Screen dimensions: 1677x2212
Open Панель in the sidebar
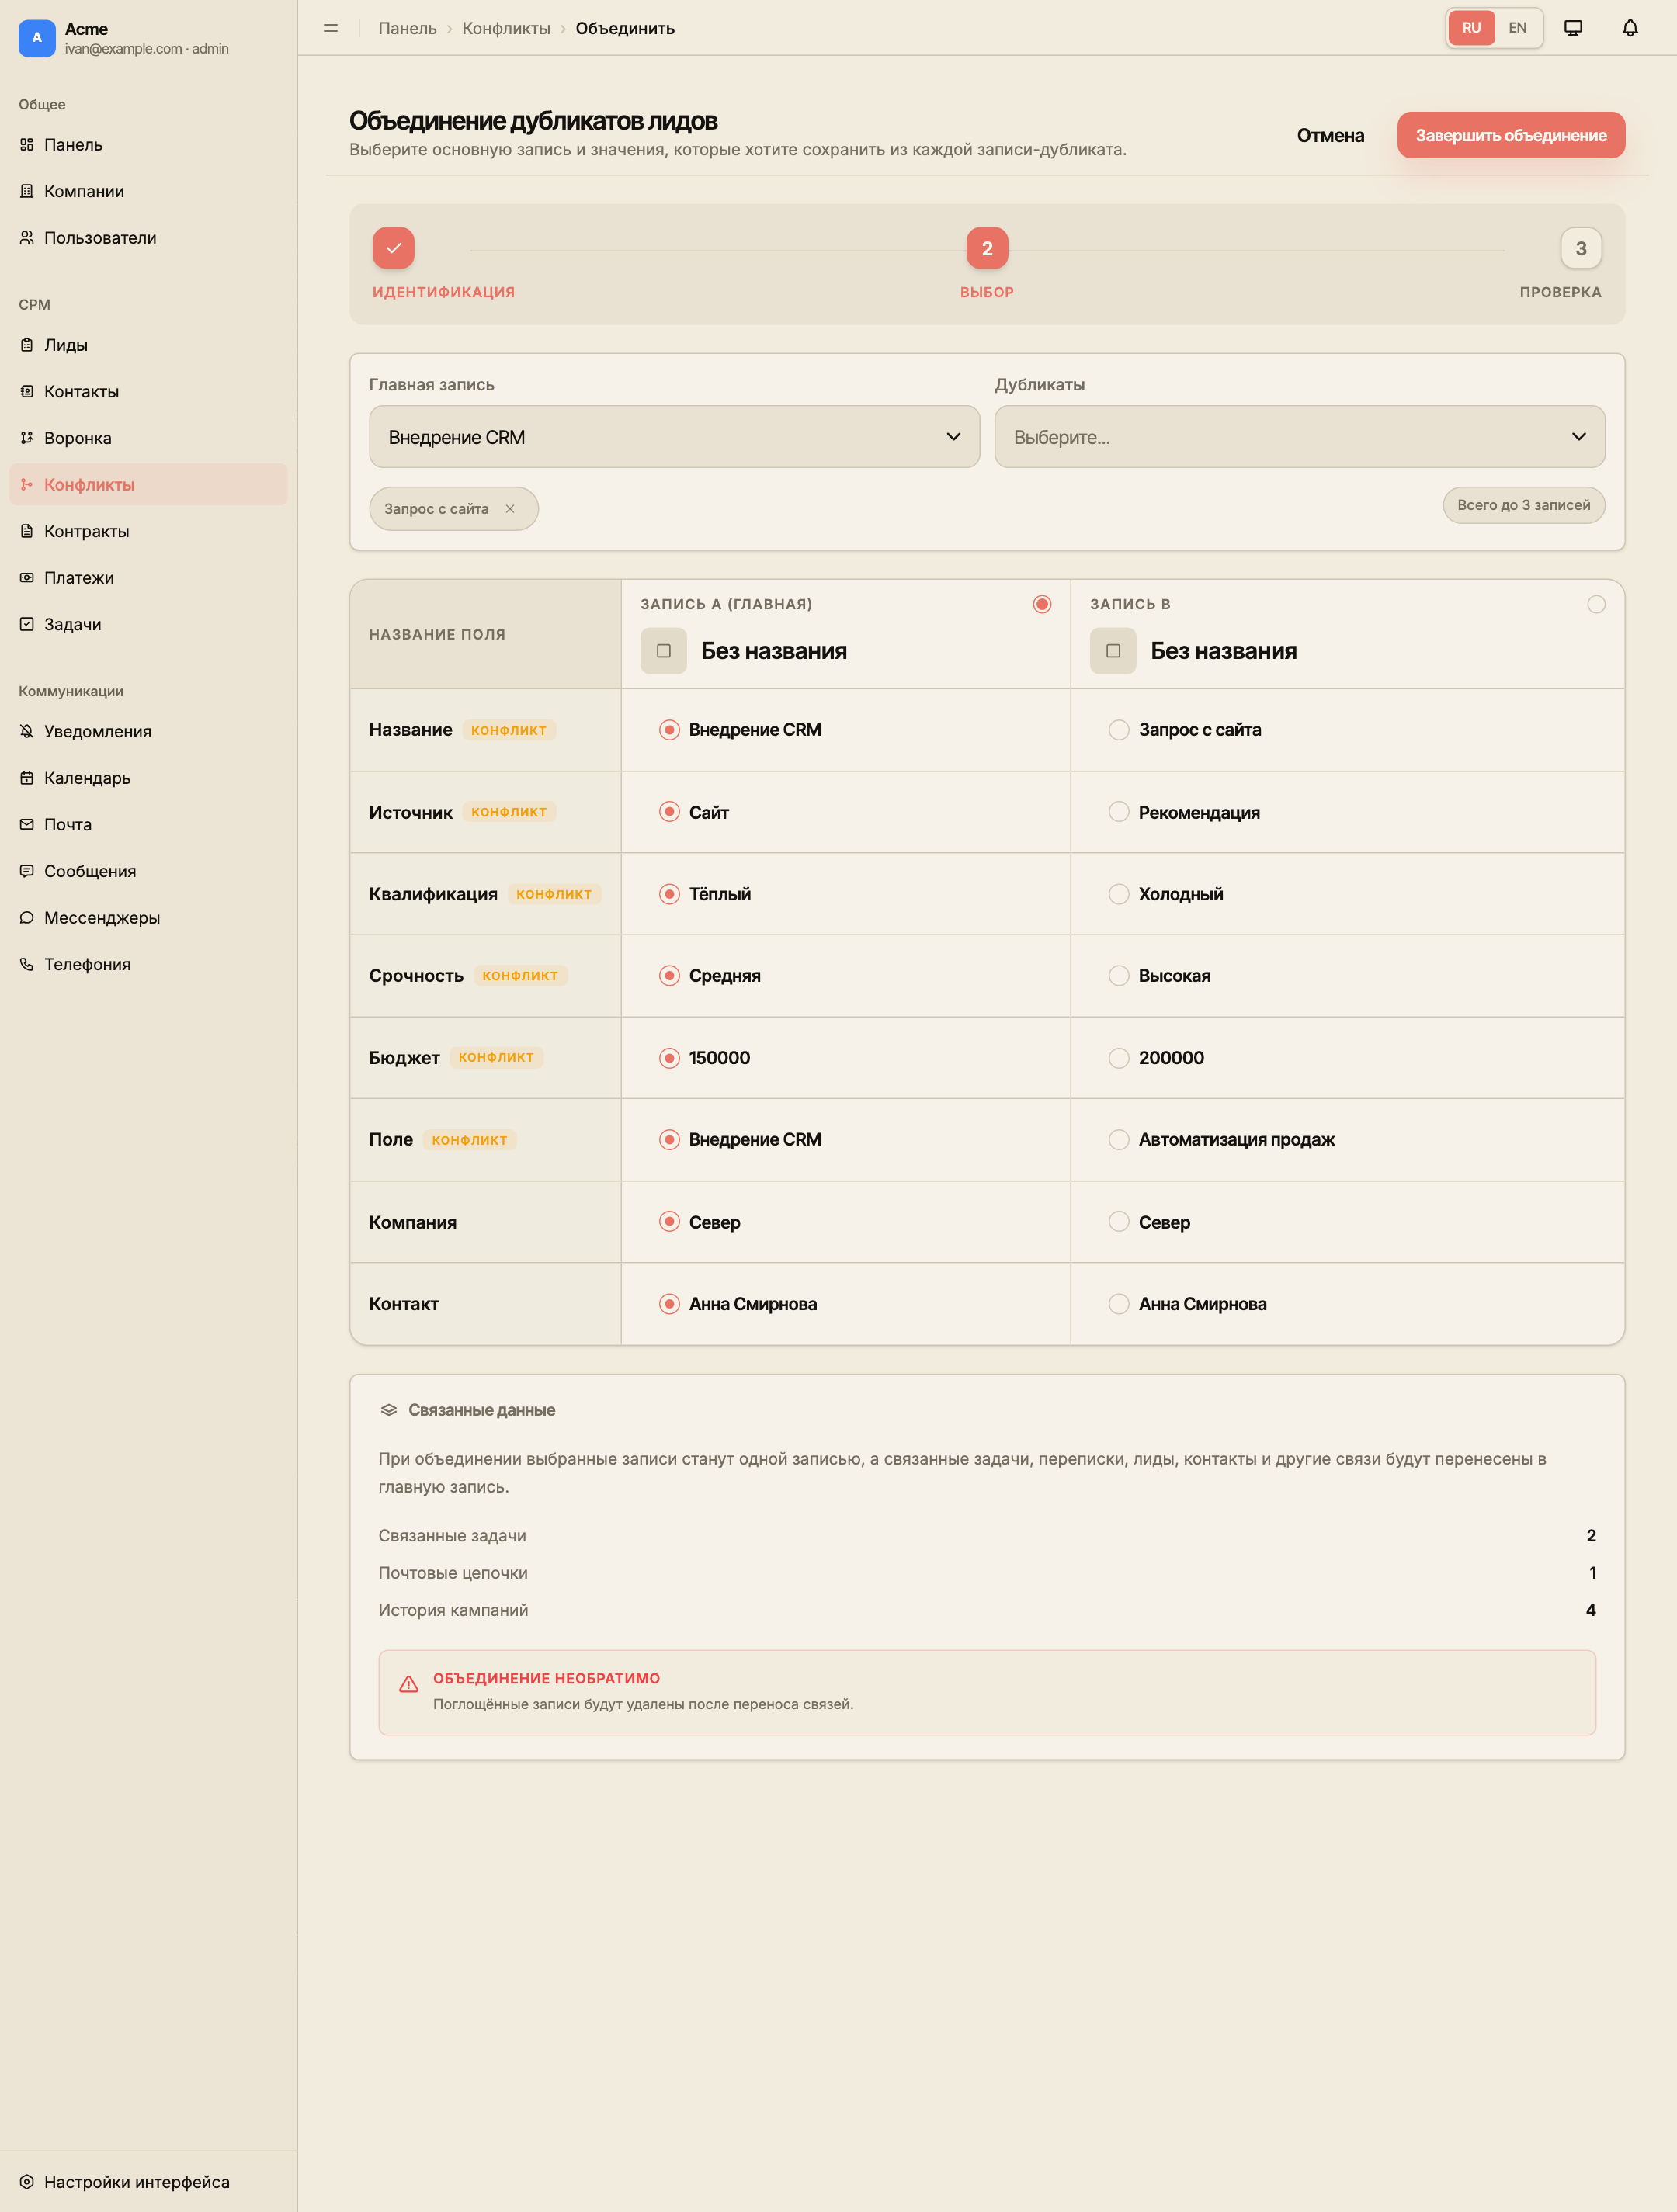[148, 145]
